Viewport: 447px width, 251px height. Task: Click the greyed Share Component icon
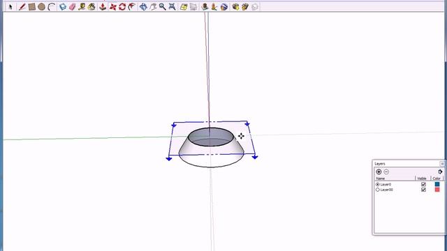coord(254,6)
